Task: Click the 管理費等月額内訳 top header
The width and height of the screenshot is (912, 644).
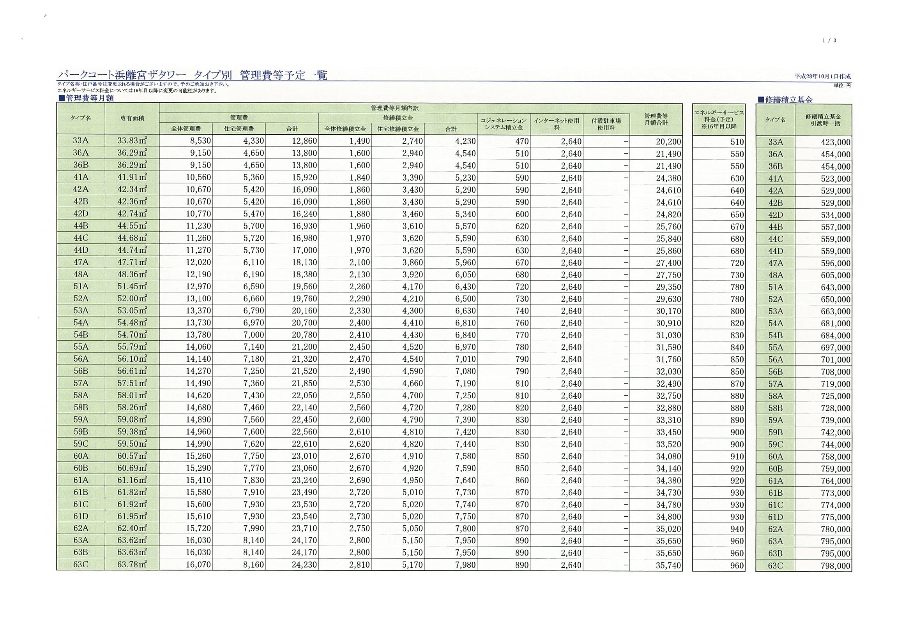Action: coord(394,108)
